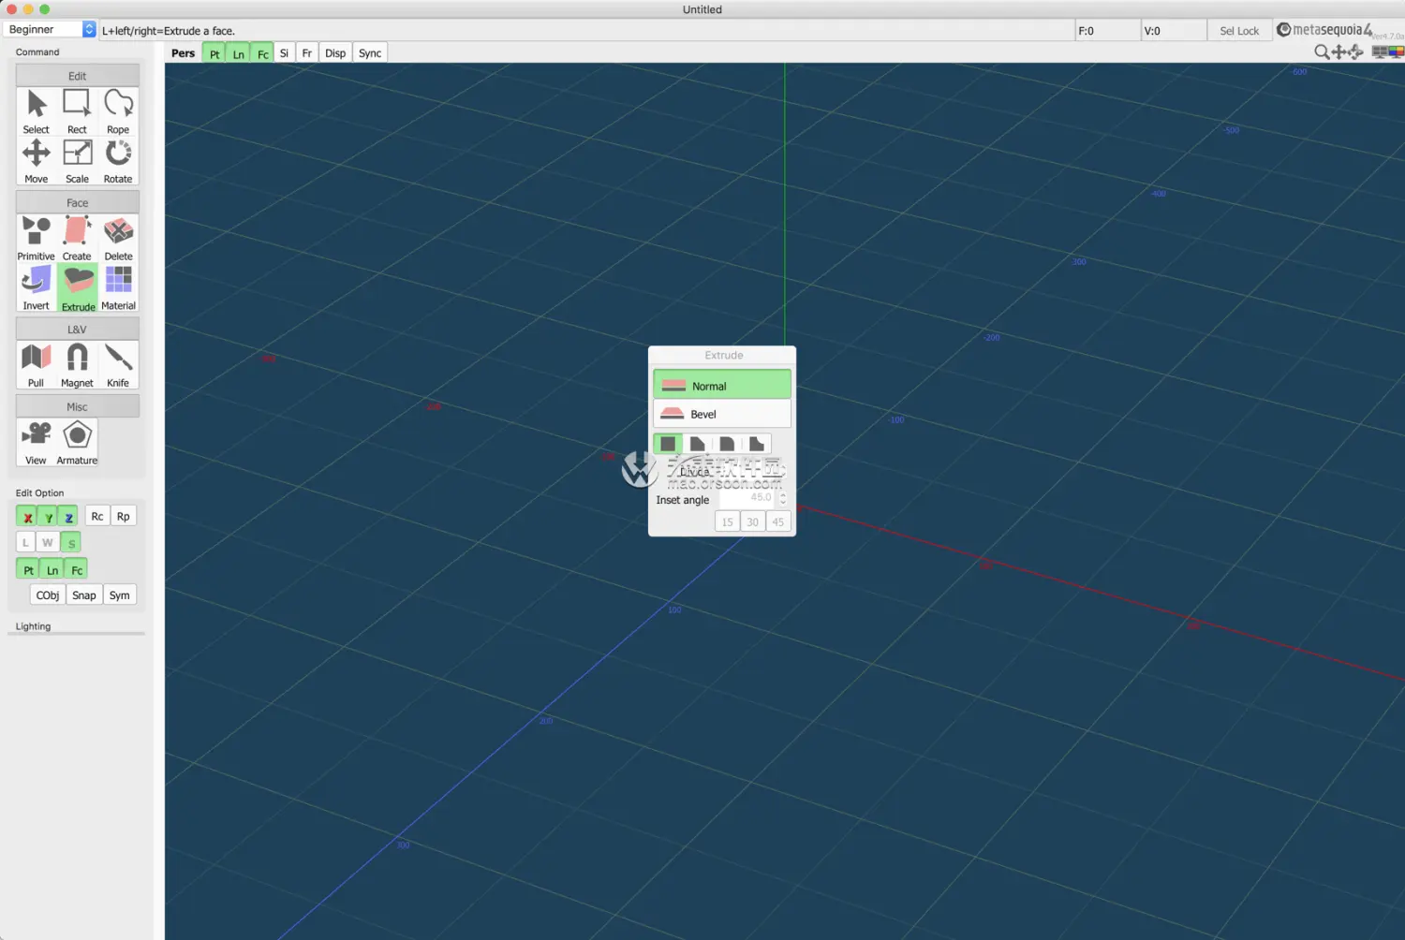The width and height of the screenshot is (1405, 940).
Task: Toggle Z axis edit option
Action: 68,517
